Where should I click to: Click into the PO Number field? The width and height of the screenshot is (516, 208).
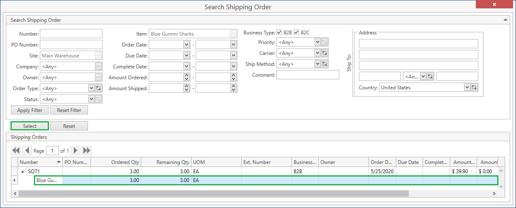click(71, 44)
